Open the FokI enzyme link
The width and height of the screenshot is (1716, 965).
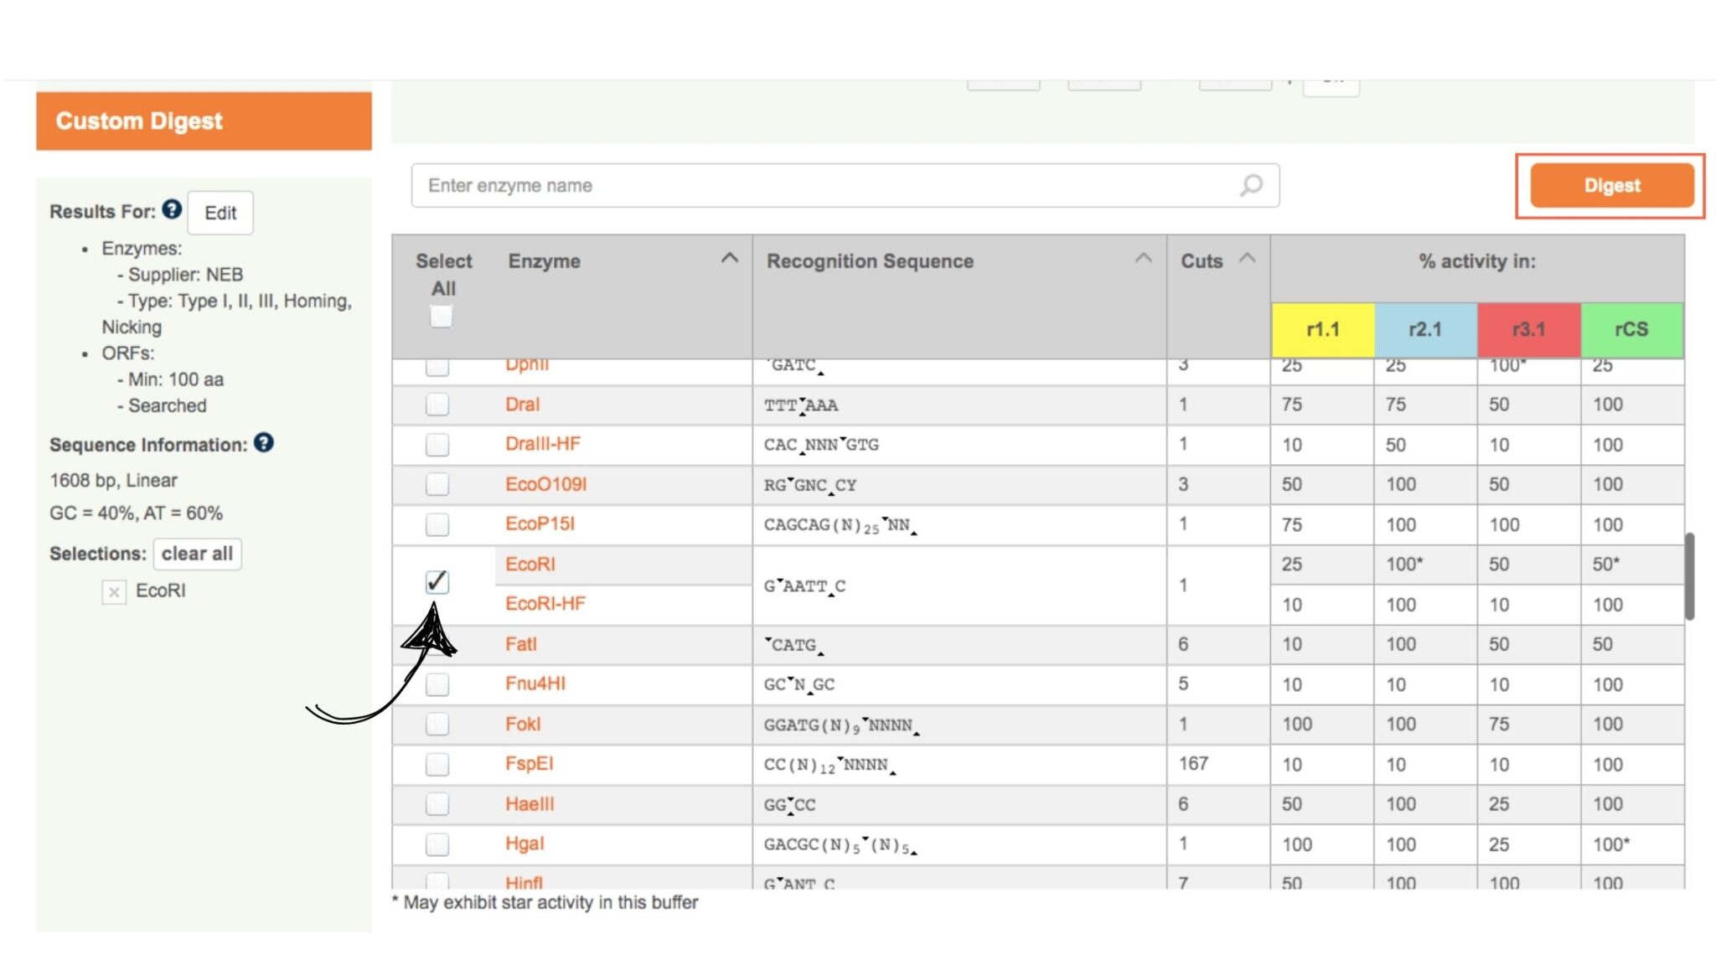point(523,724)
